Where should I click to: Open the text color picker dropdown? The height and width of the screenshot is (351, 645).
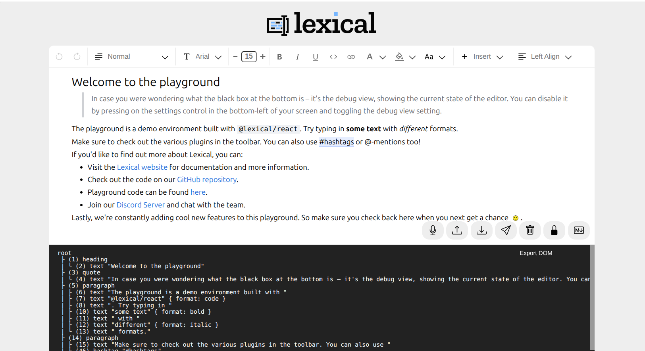[376, 57]
